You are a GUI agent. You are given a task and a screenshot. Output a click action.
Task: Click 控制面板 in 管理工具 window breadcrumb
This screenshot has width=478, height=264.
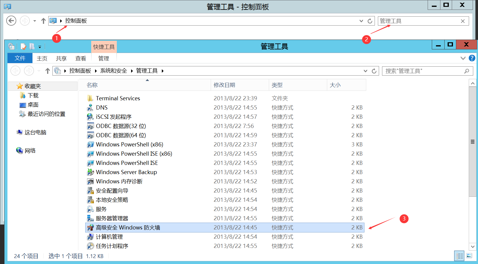coord(80,71)
